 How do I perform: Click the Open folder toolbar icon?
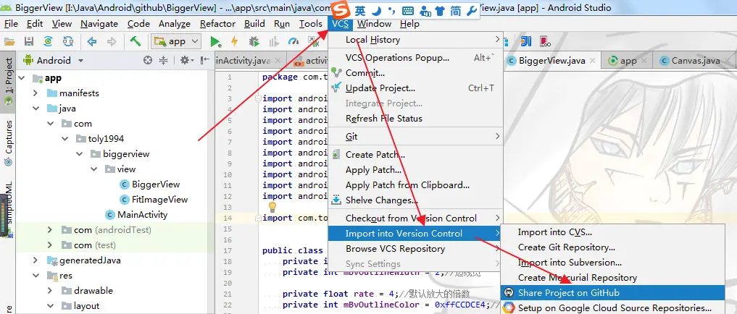[9, 42]
